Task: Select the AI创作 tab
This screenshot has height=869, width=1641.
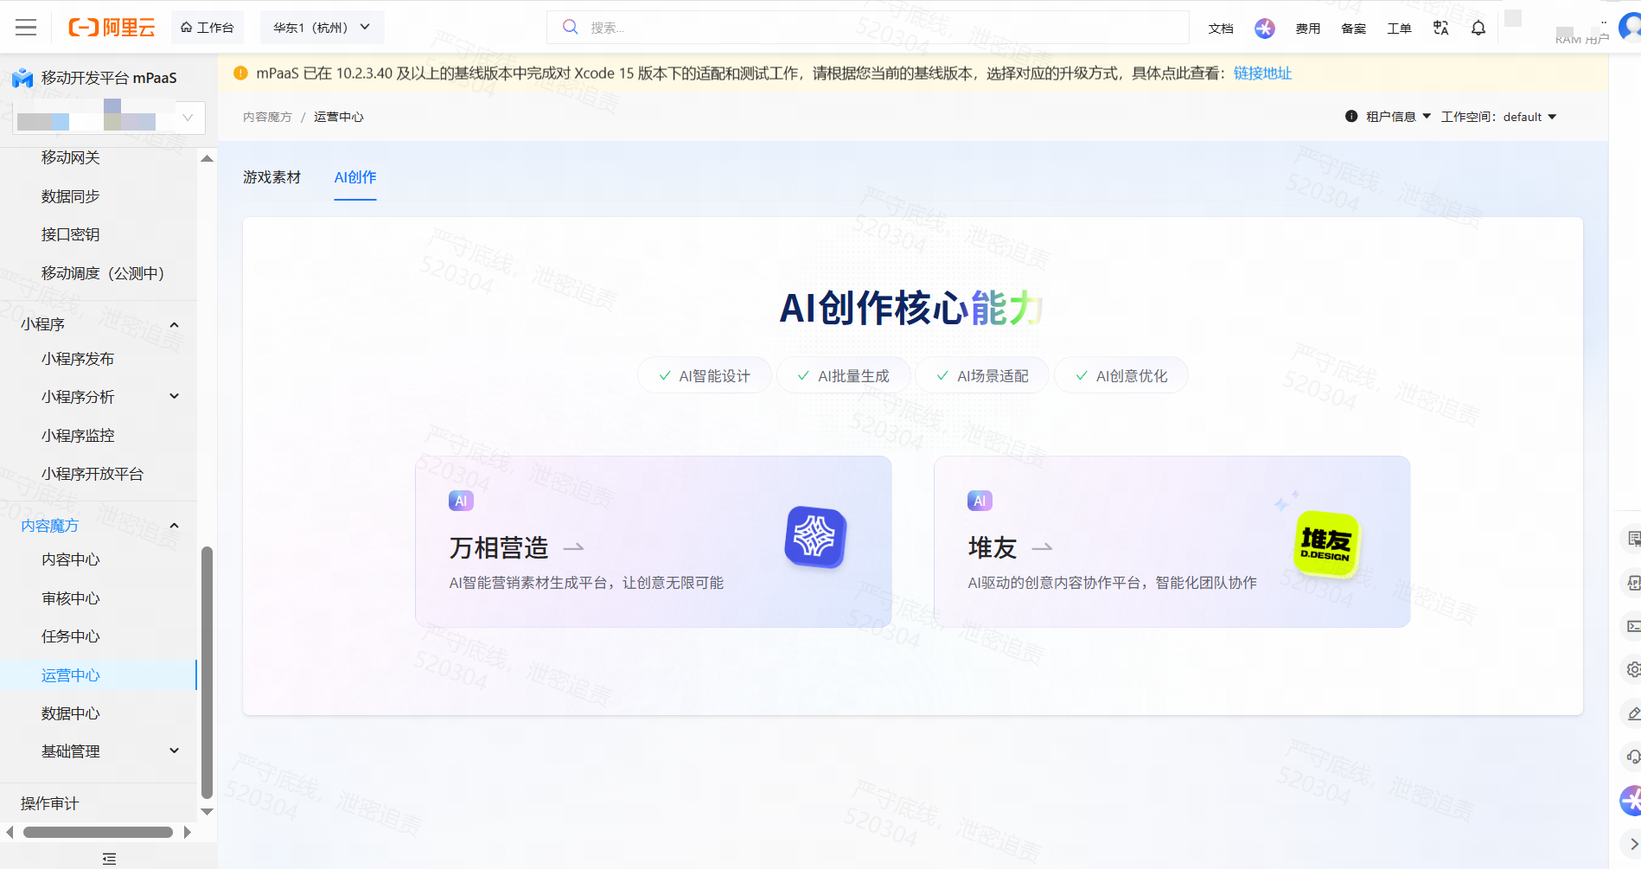Action: 355,177
